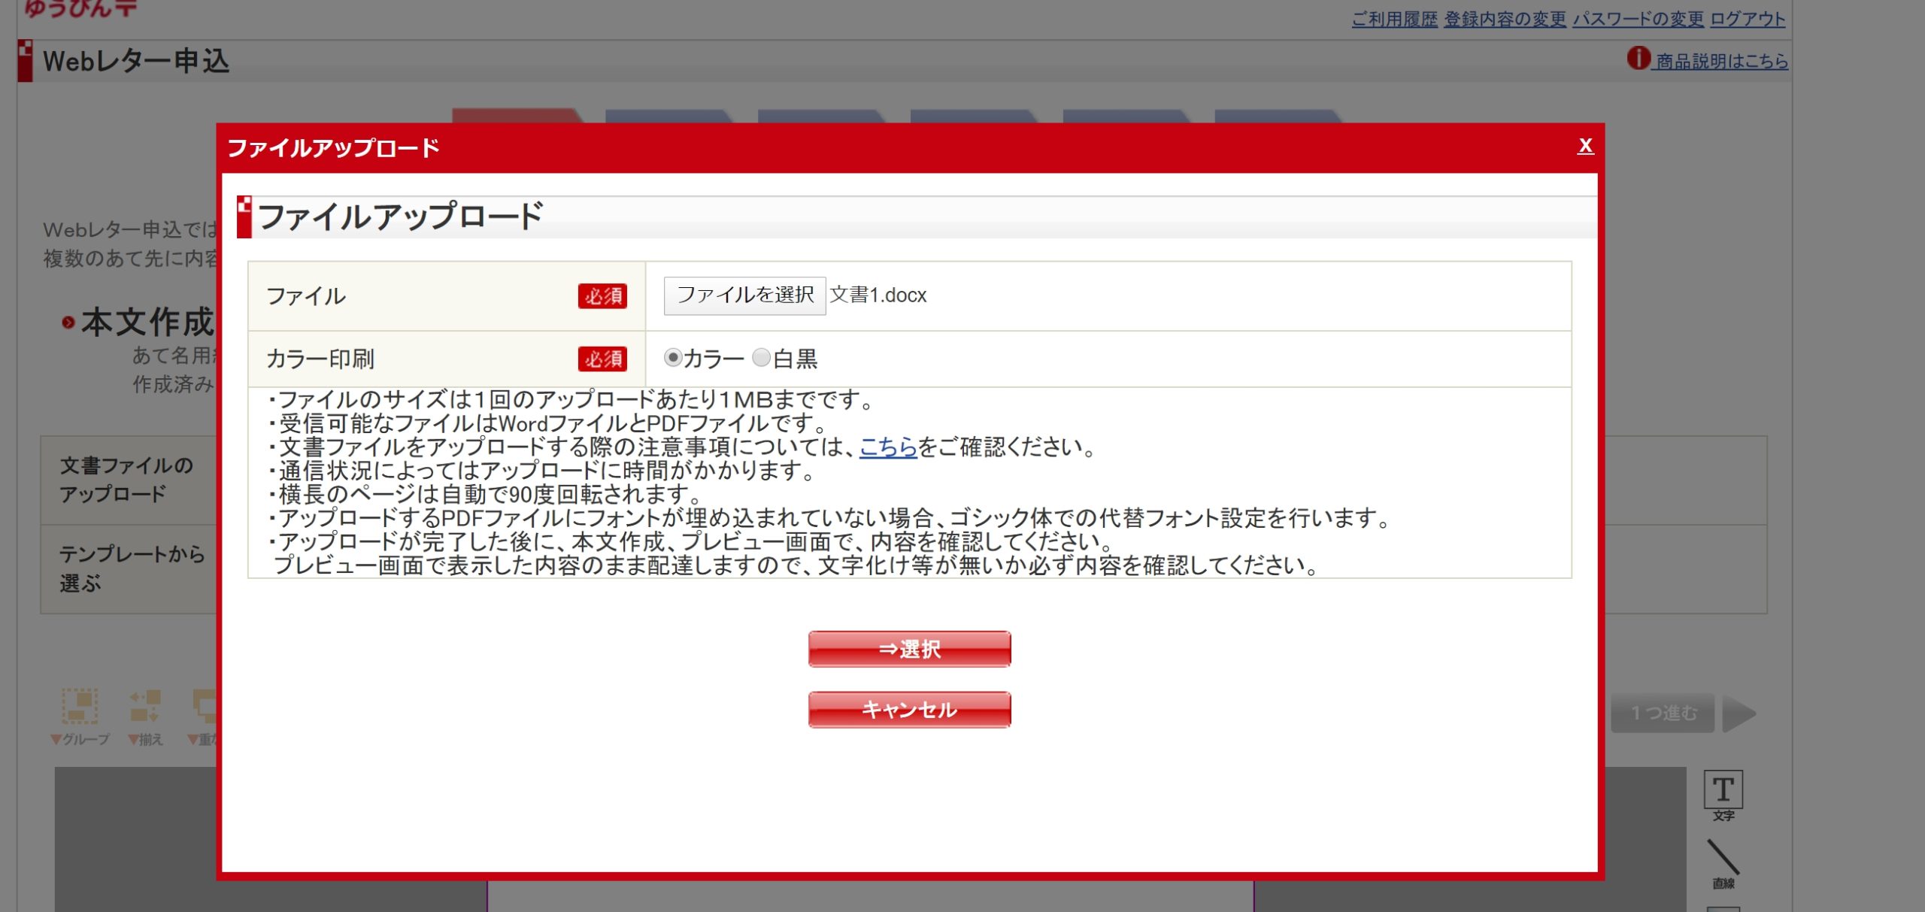Select the カラー radio option

point(672,357)
